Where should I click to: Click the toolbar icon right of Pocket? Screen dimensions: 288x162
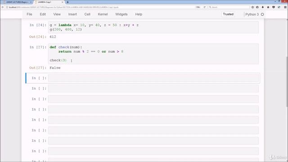[x=279, y=7]
